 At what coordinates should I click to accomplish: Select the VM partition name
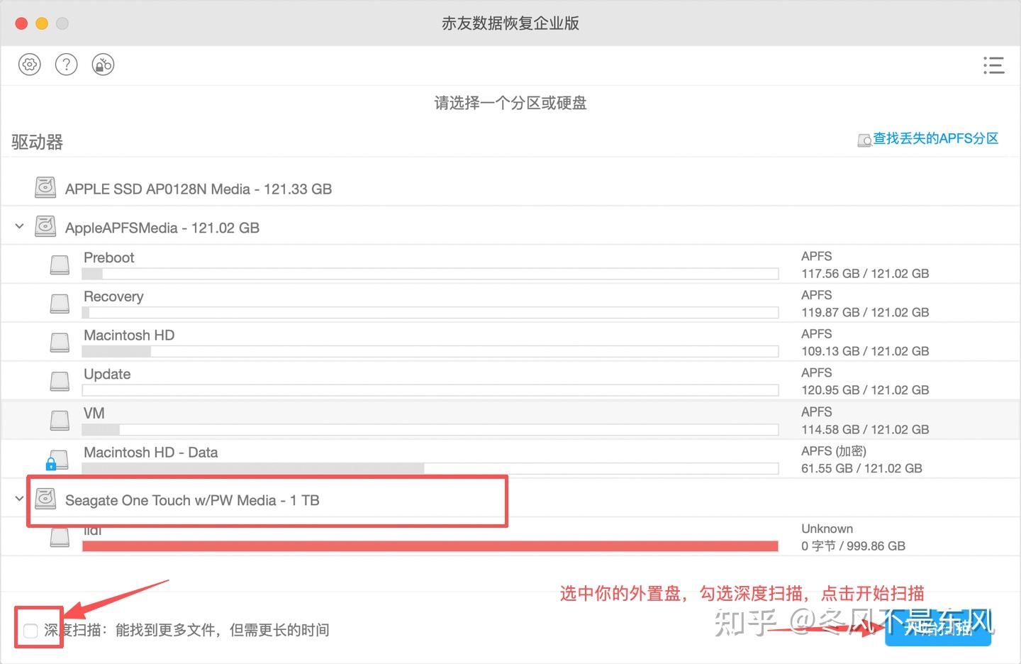click(94, 413)
